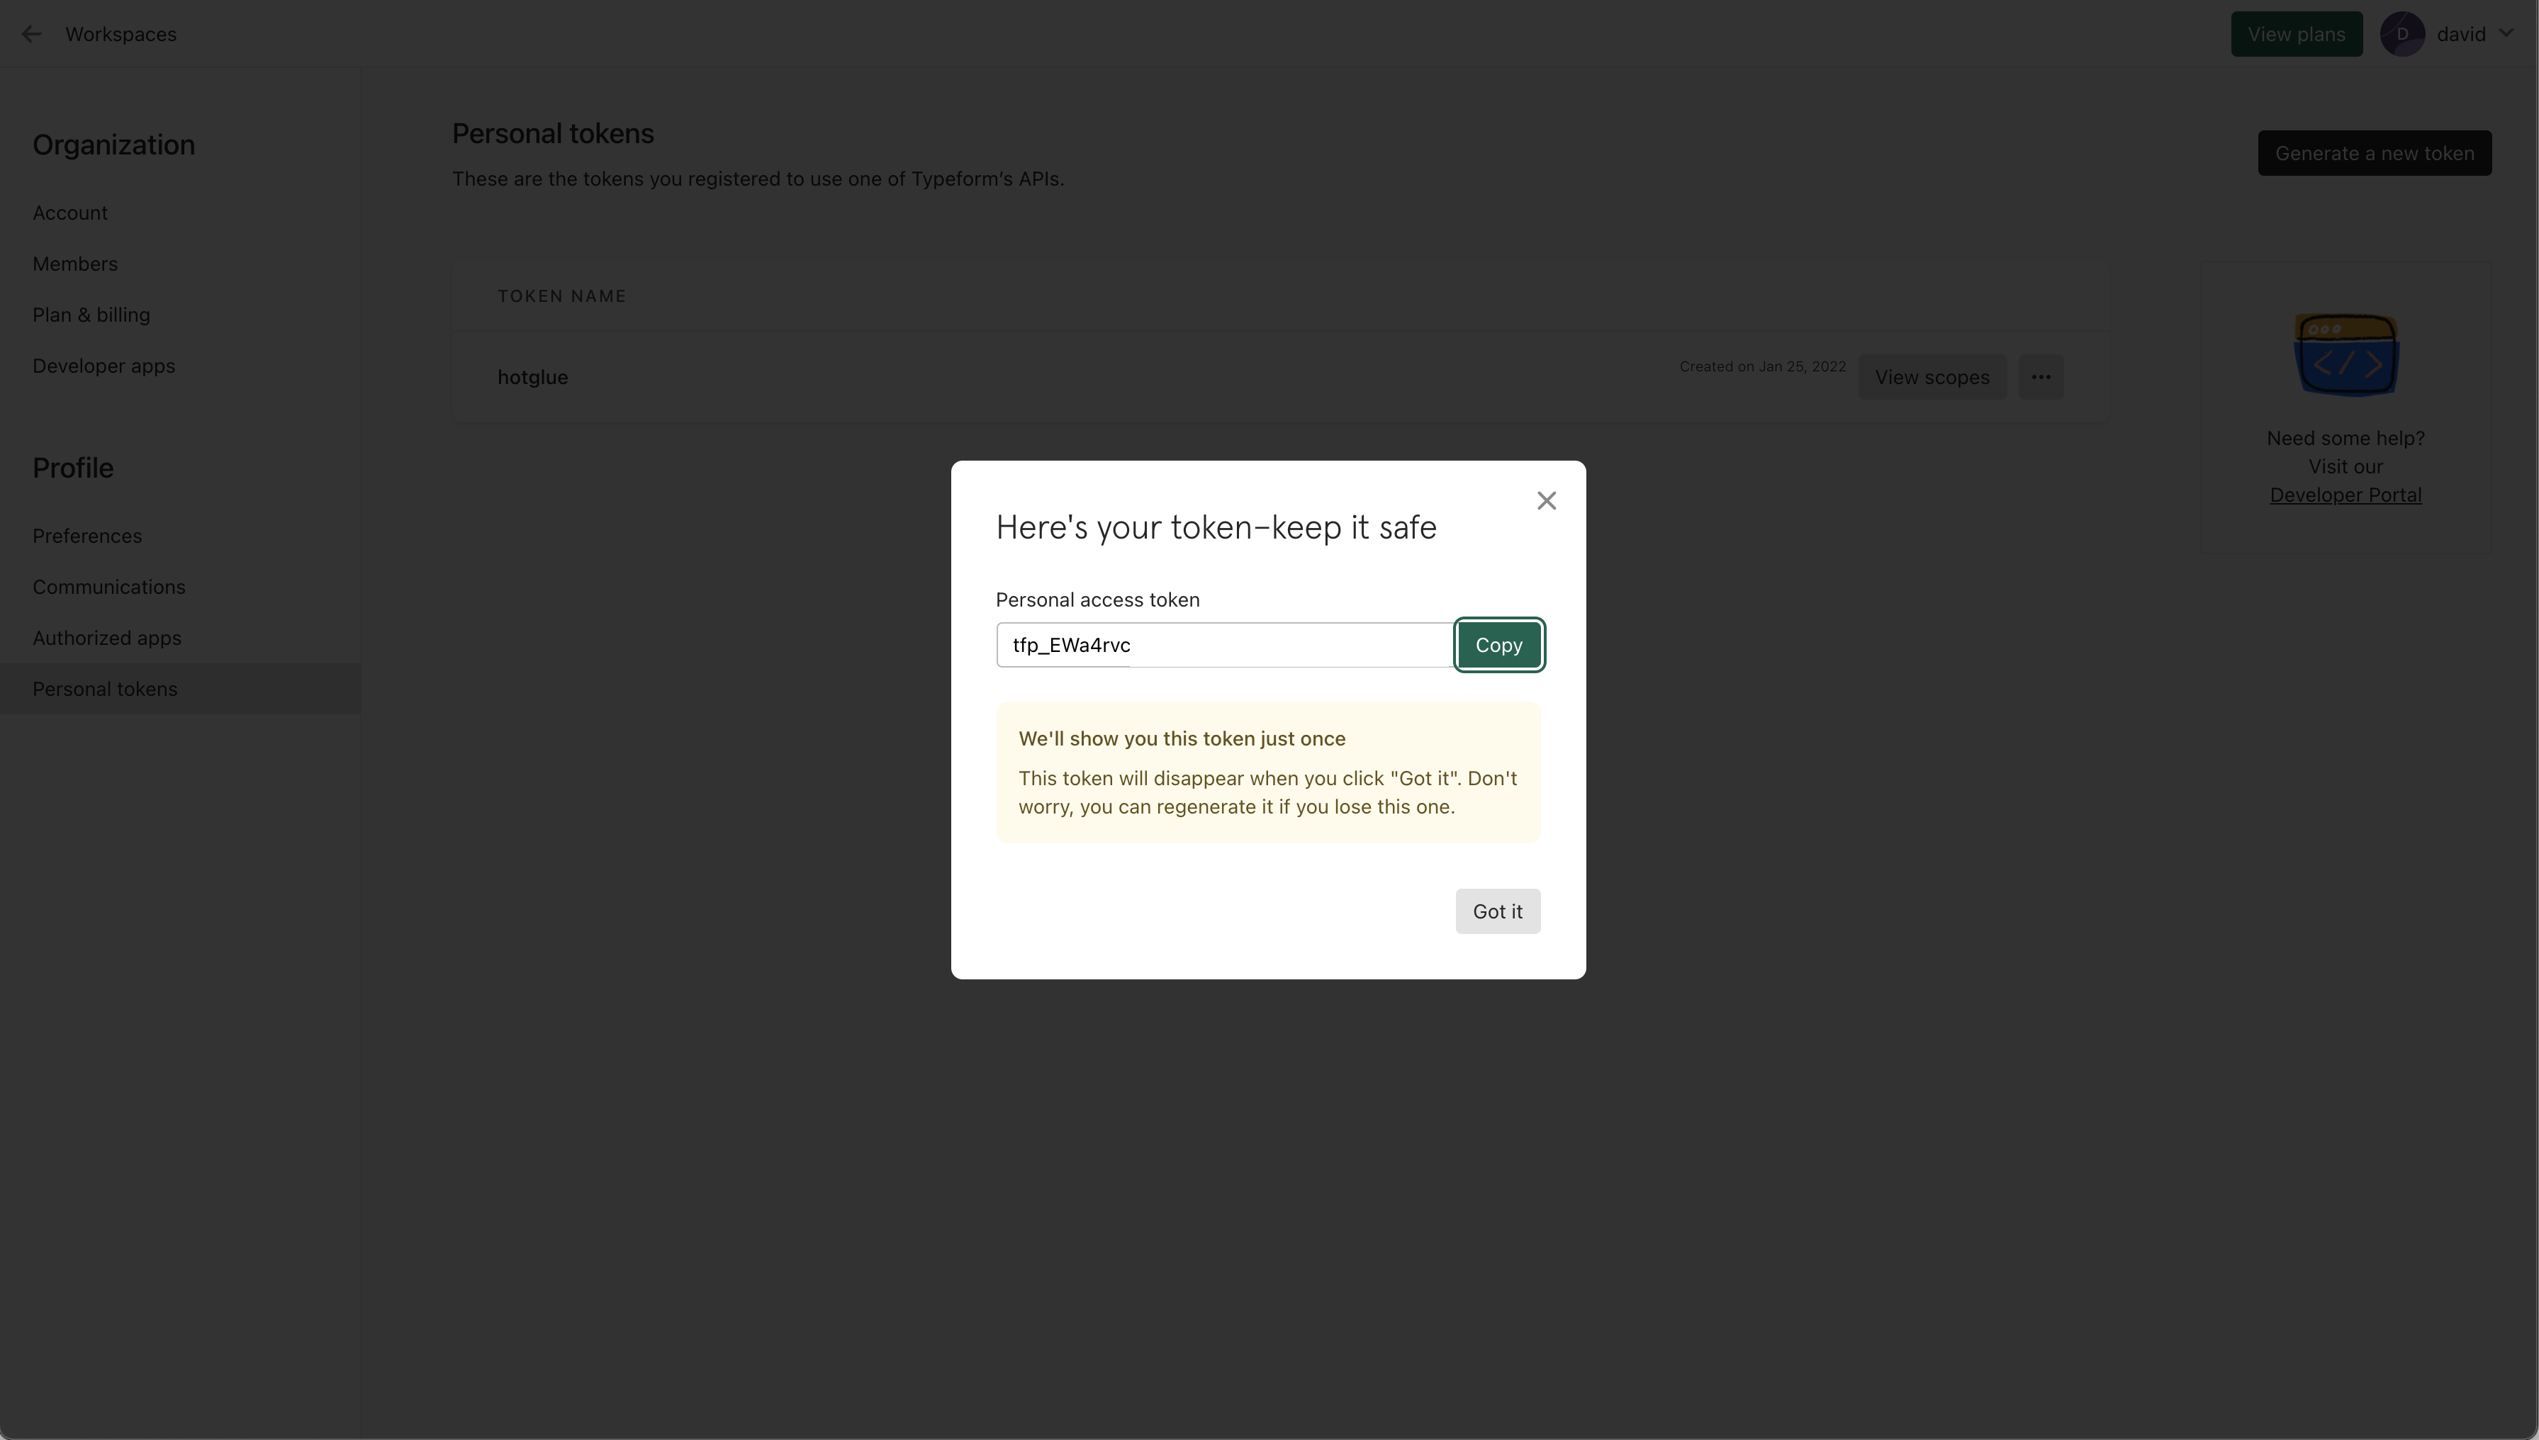Click the back arrow next to Workspaces
This screenshot has width=2539, height=1440.
(32, 33)
